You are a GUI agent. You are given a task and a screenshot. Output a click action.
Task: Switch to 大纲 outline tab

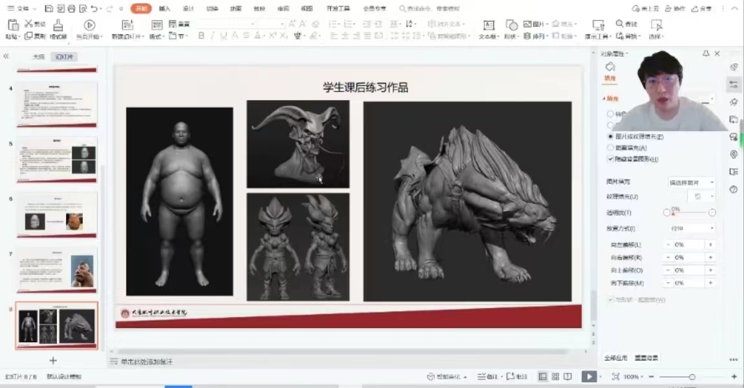click(x=39, y=57)
